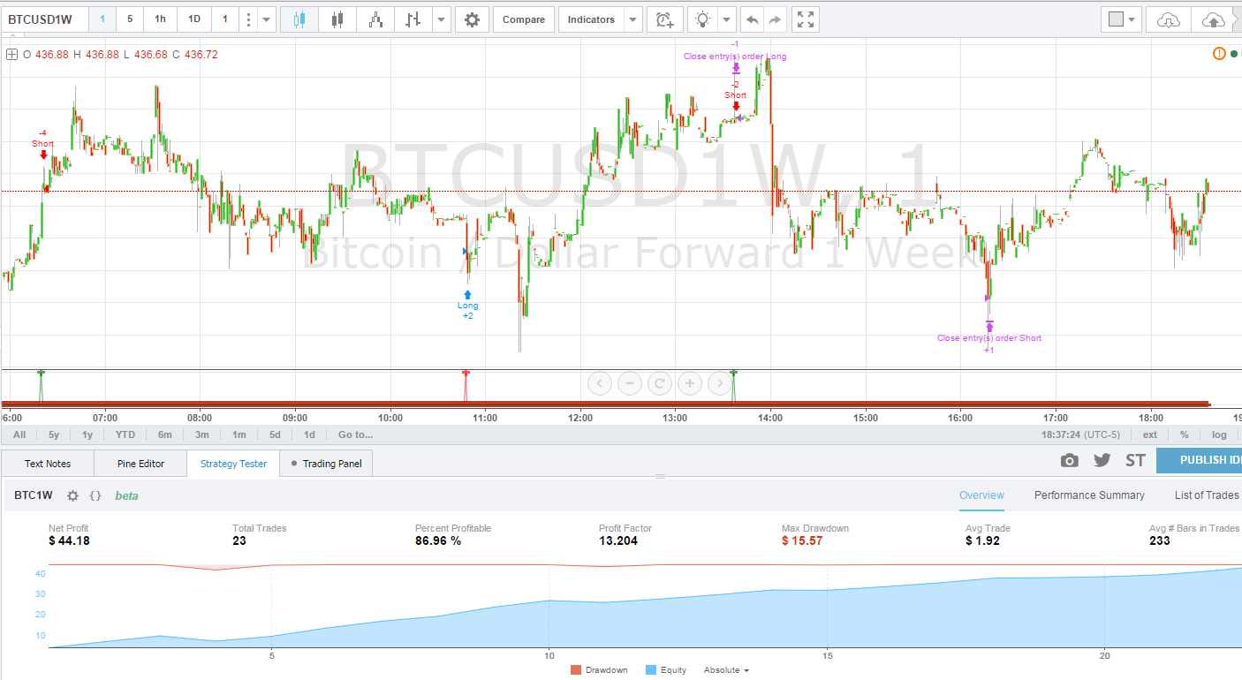The image size is (1242, 680).
Task: Open chart properties gear icon
Action: click(473, 19)
